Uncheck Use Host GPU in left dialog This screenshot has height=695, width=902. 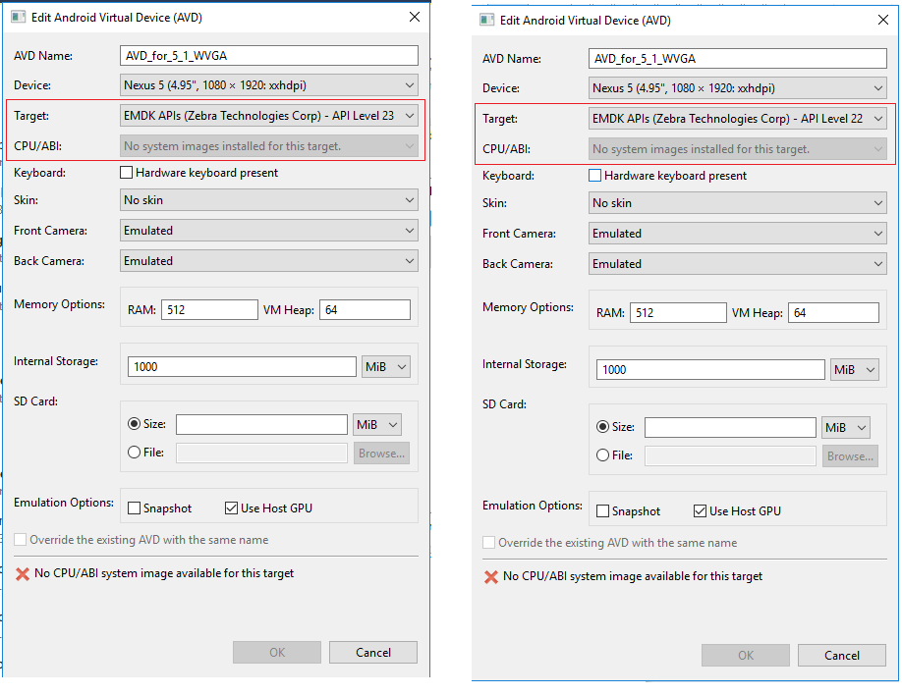232,508
